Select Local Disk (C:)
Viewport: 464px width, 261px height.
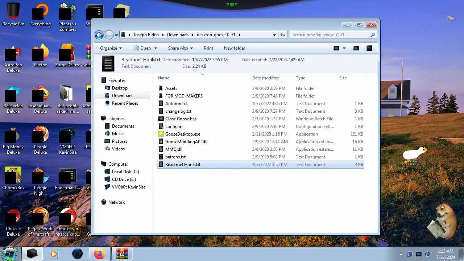point(125,172)
